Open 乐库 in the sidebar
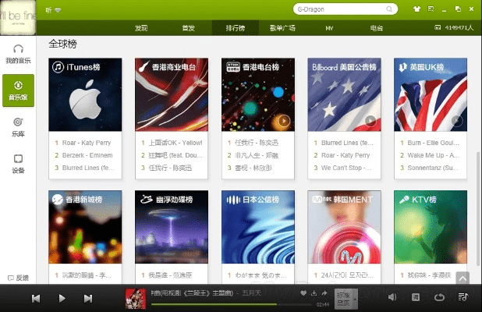The width and height of the screenshot is (482, 312). click(x=18, y=127)
